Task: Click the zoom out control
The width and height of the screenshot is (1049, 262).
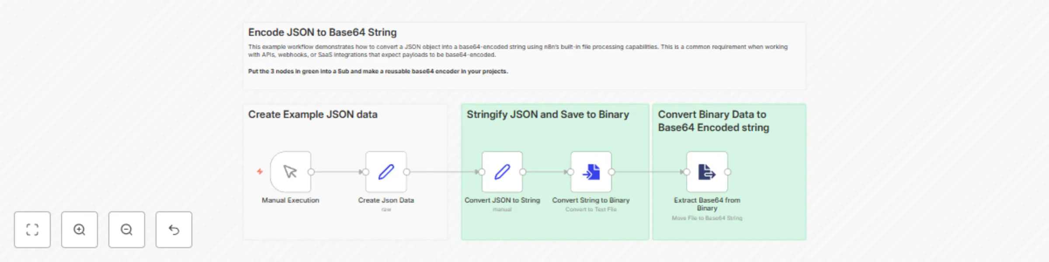Action: pyautogui.click(x=126, y=230)
